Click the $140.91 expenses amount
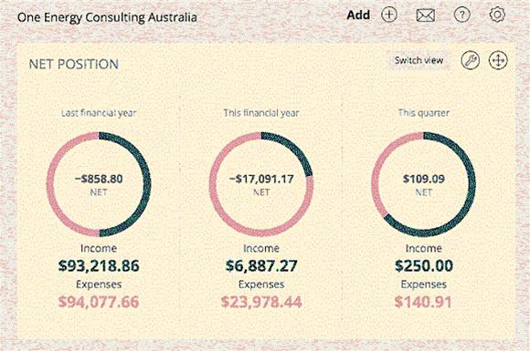Image resolution: width=530 pixels, height=351 pixels. pyautogui.click(x=423, y=302)
